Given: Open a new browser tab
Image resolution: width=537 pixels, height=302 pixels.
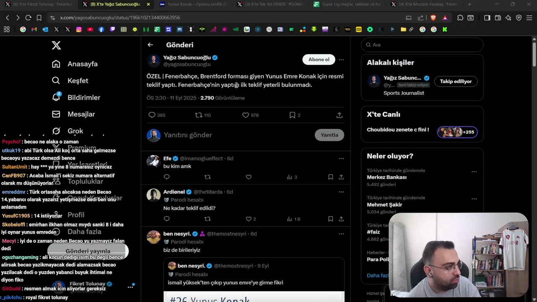Looking at the screenshot, I should pos(469,5).
